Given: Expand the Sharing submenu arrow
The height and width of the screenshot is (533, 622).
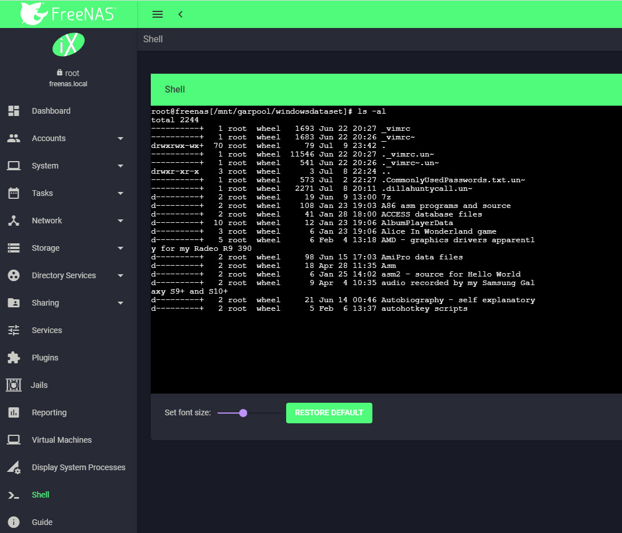Looking at the screenshot, I should [x=120, y=303].
